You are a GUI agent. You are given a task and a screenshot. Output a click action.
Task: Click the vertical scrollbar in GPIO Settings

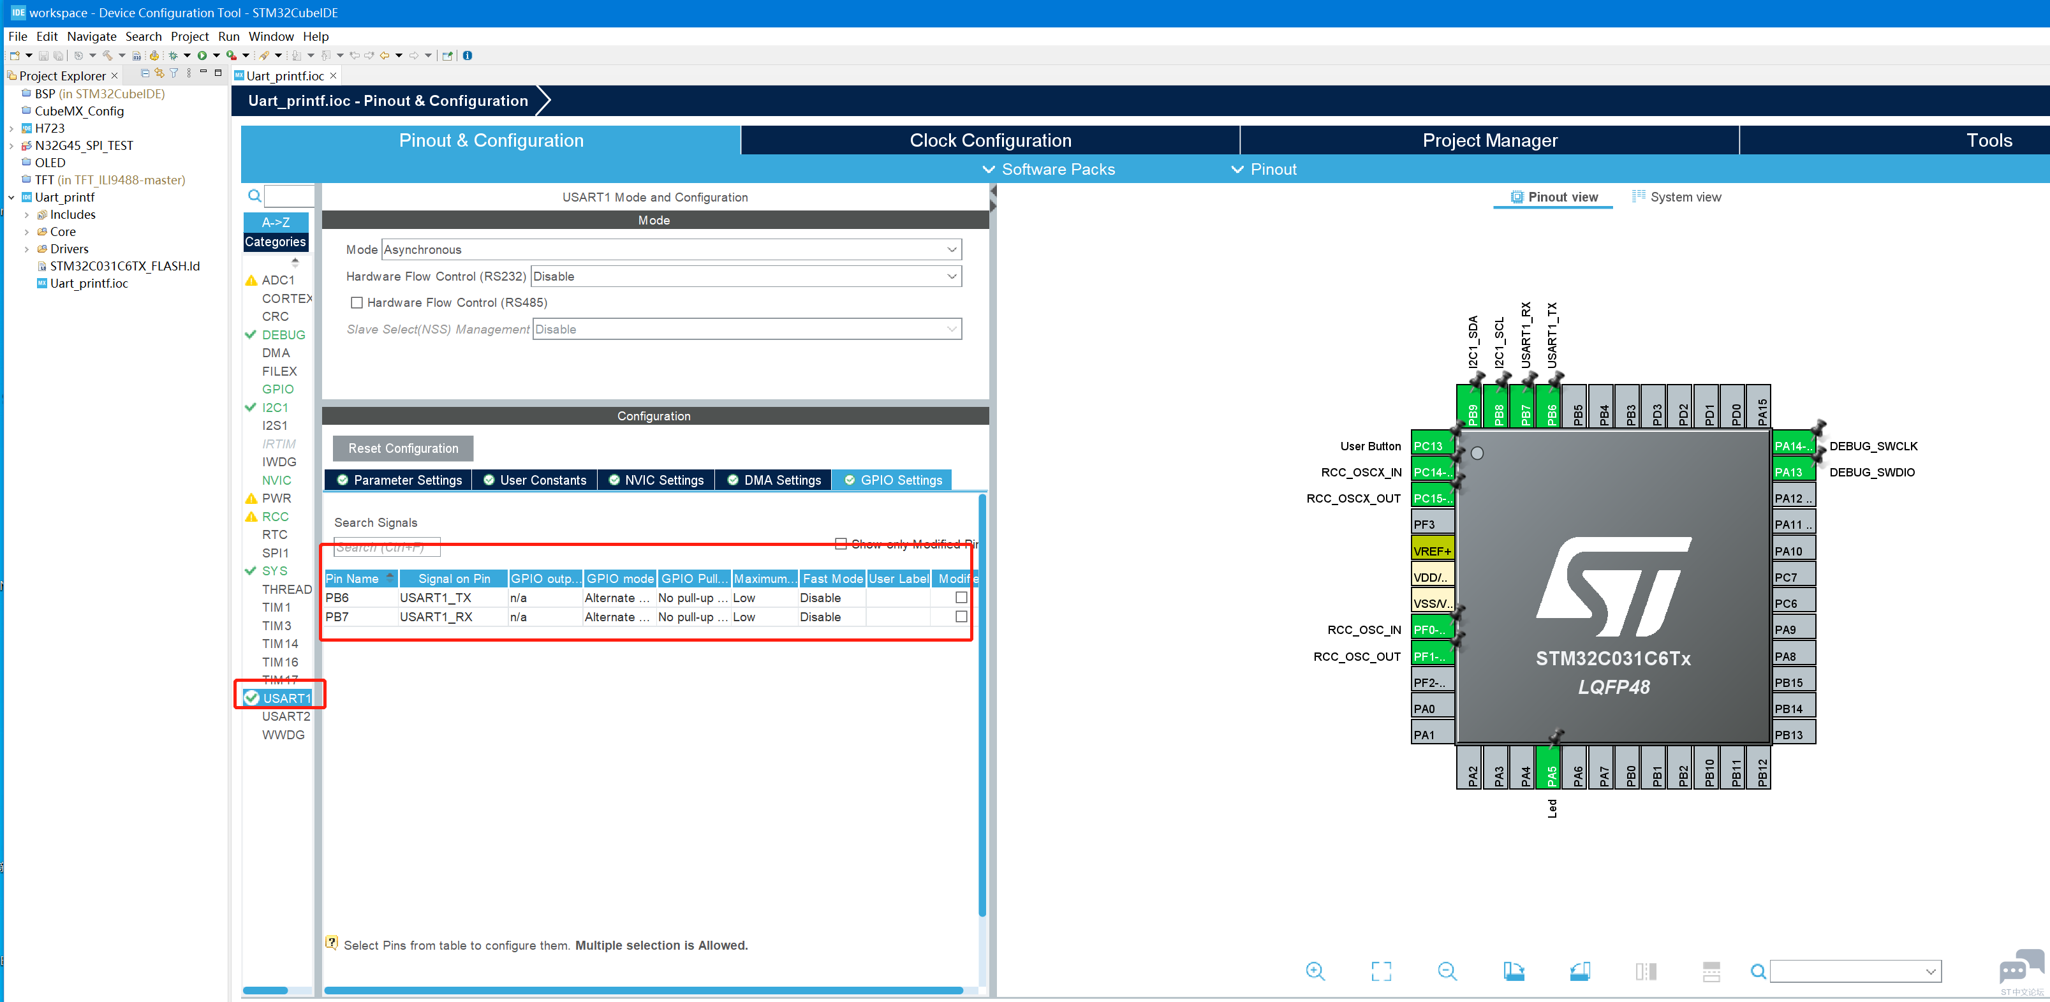tap(983, 704)
